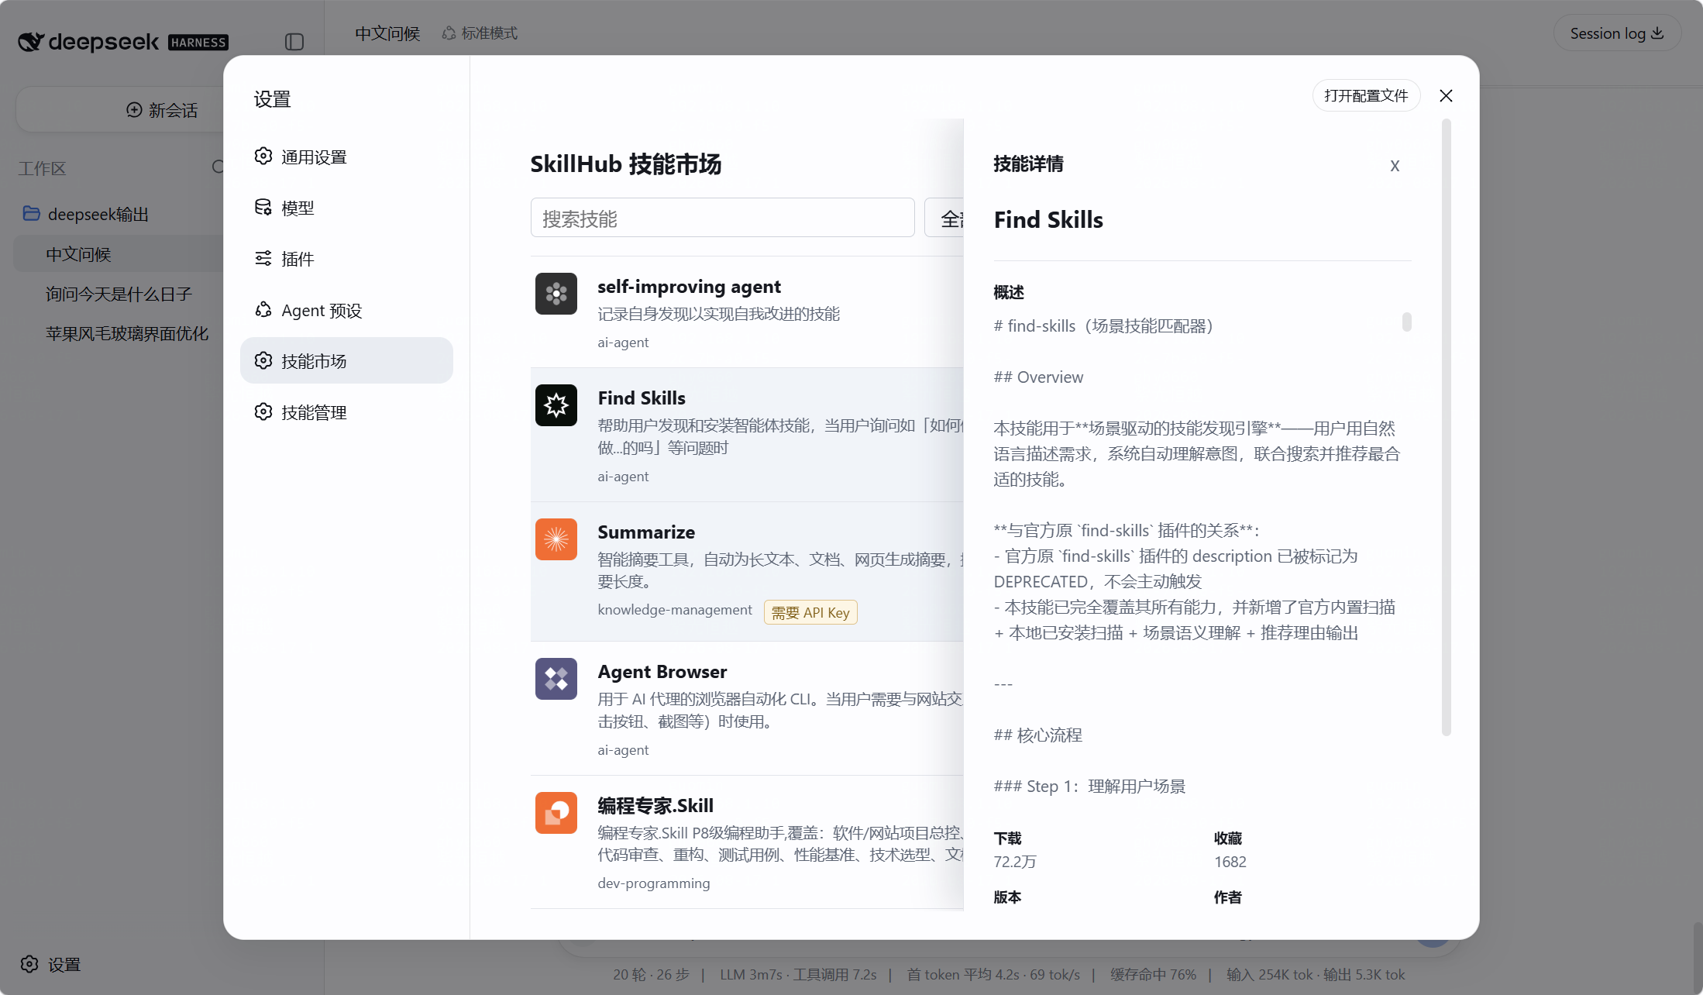Click the 下载 count 72.2万
Screen dimensions: 1703x995
click(x=1015, y=862)
